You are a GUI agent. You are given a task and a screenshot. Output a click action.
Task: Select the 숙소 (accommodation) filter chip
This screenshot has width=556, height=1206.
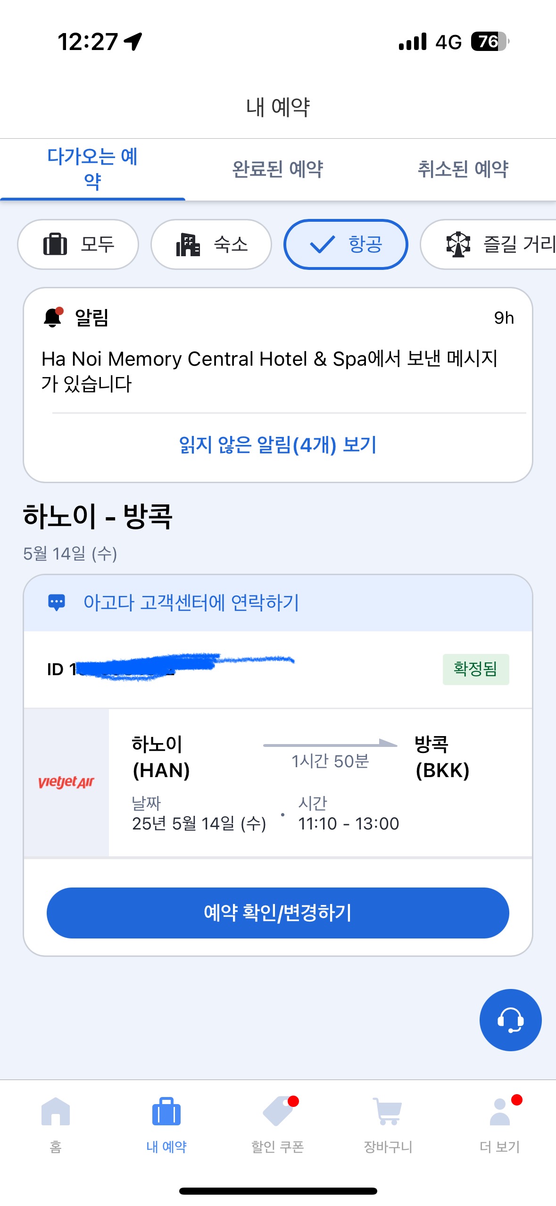pos(211,244)
